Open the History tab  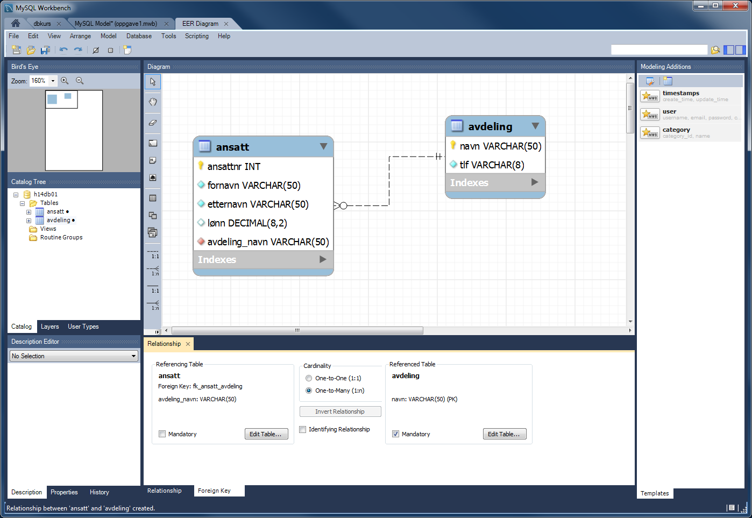(100, 492)
